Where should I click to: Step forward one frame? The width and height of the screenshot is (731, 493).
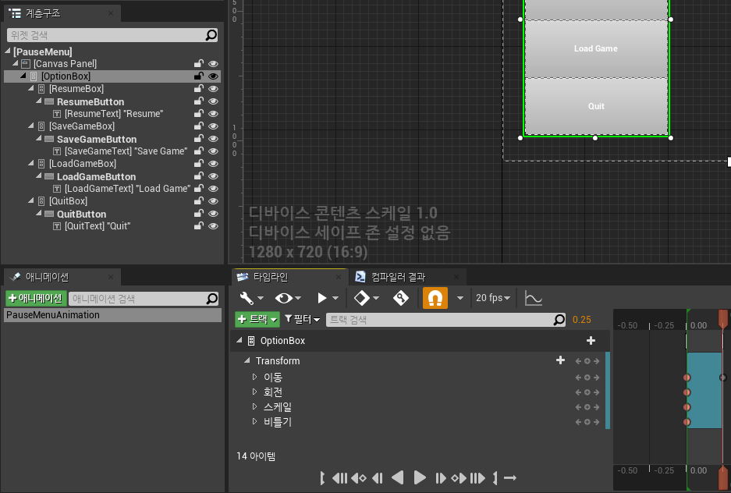point(440,477)
